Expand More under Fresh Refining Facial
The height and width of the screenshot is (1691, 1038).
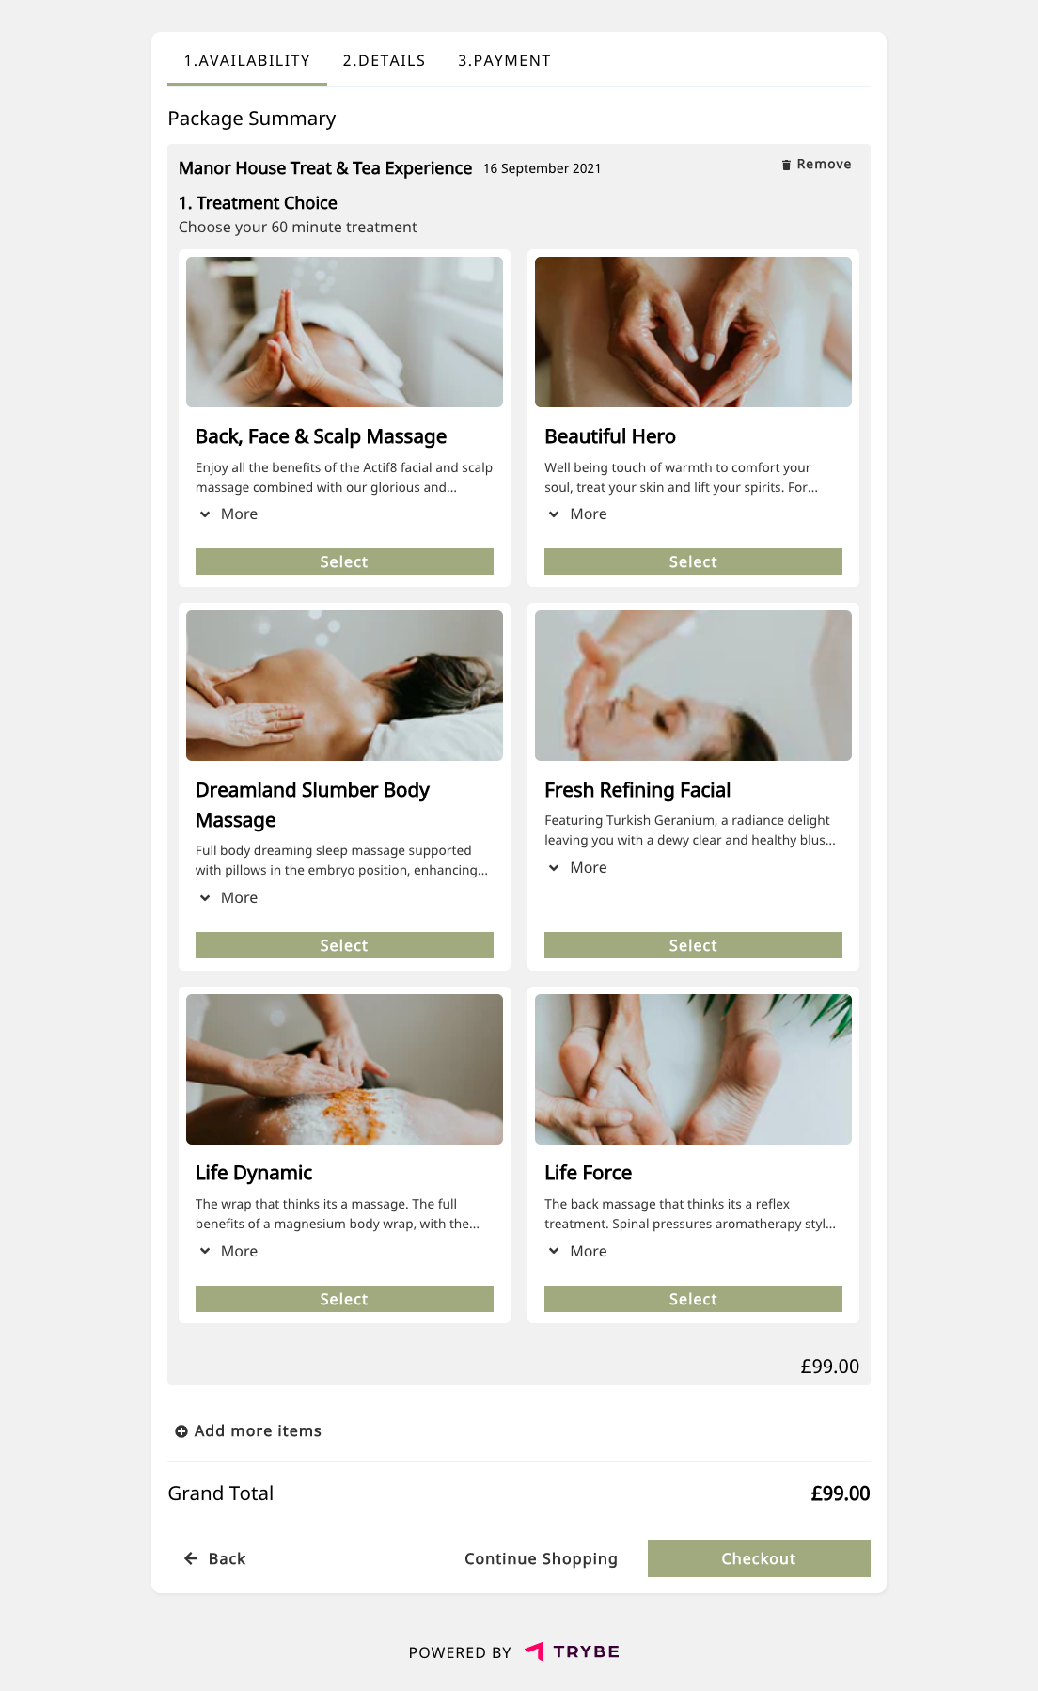click(577, 868)
